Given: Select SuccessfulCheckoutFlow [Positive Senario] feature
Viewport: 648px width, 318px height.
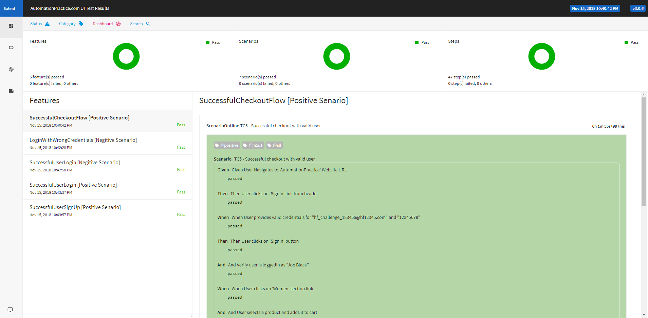Looking at the screenshot, I should [x=107, y=121].
